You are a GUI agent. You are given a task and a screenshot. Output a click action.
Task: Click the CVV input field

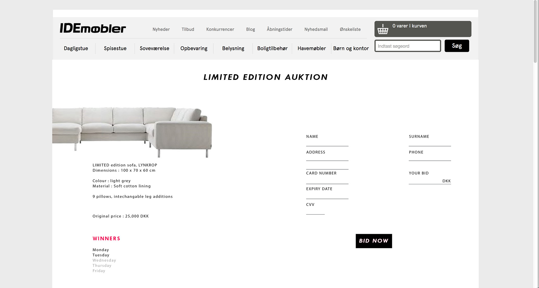point(315,211)
